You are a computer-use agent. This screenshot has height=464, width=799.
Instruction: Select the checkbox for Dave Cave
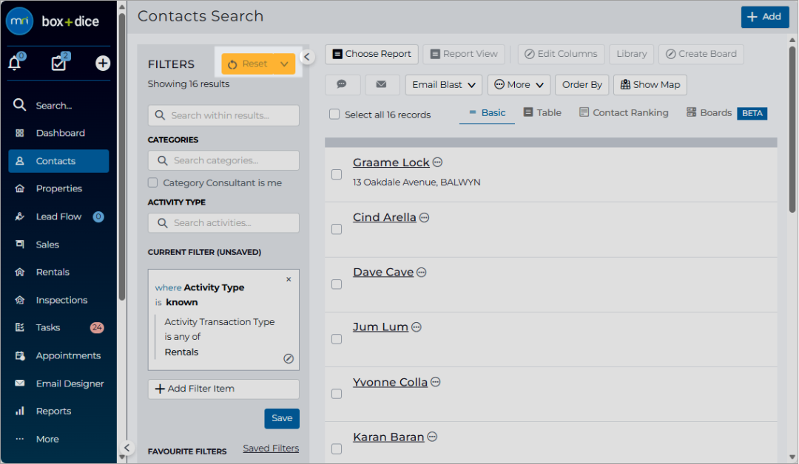point(337,284)
